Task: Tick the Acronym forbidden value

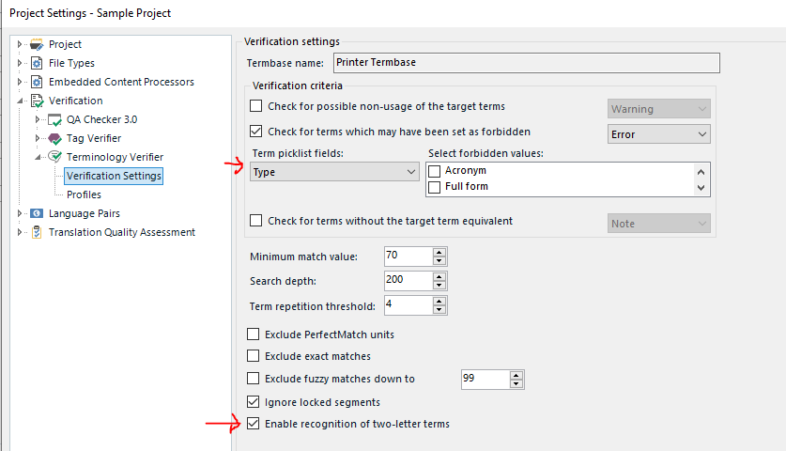Action: click(x=435, y=171)
